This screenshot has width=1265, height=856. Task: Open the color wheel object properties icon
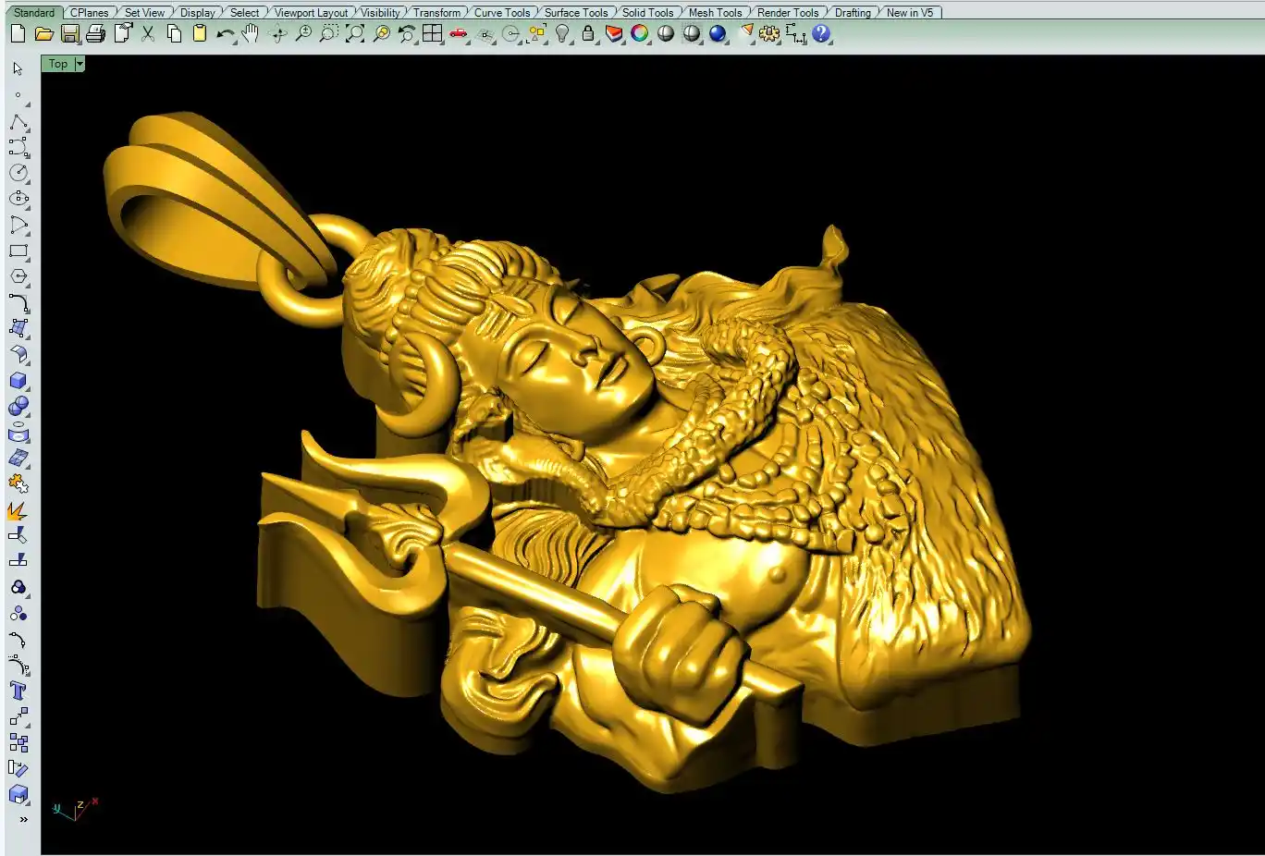click(x=640, y=34)
